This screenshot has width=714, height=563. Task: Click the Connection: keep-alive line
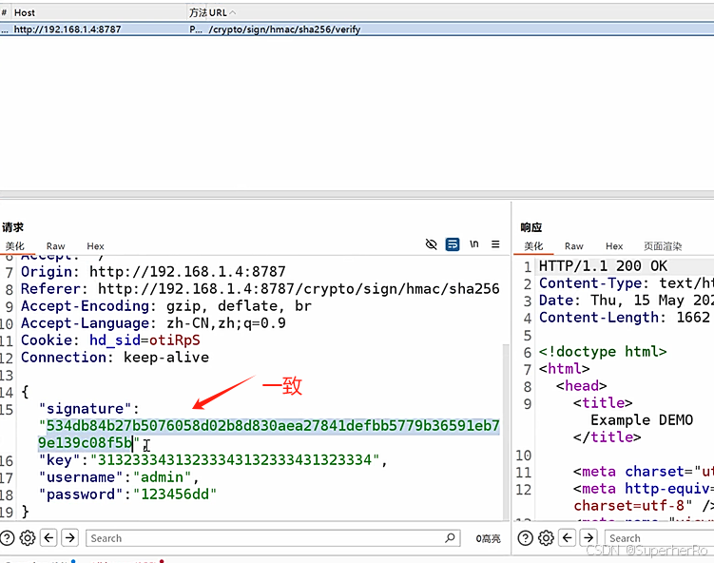point(115,358)
